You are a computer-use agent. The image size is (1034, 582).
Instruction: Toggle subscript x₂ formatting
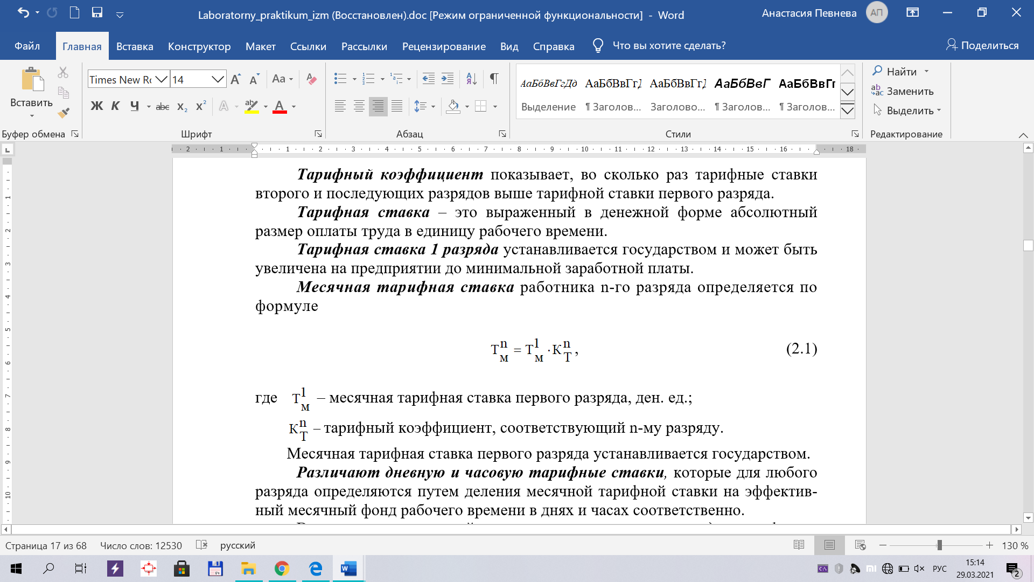[183, 107]
